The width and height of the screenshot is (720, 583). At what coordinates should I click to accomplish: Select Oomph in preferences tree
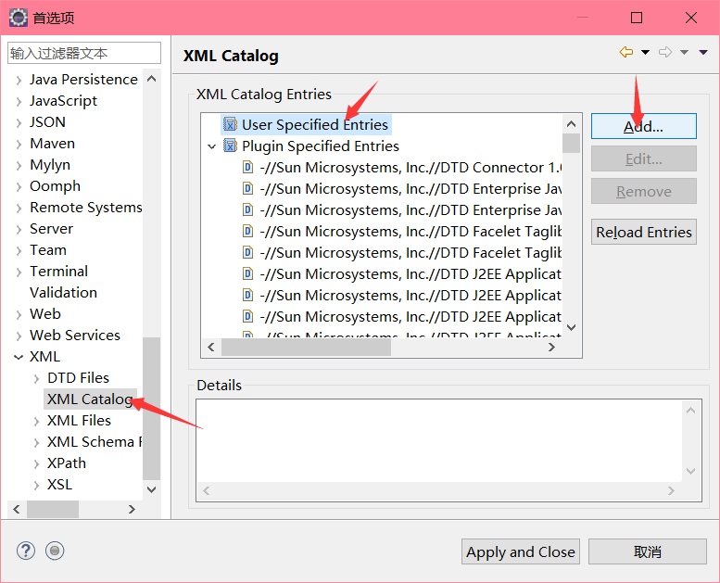(55, 186)
